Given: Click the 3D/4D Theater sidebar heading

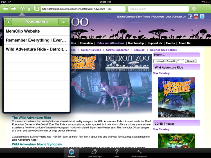Looking at the screenshot, I should 176,123.
